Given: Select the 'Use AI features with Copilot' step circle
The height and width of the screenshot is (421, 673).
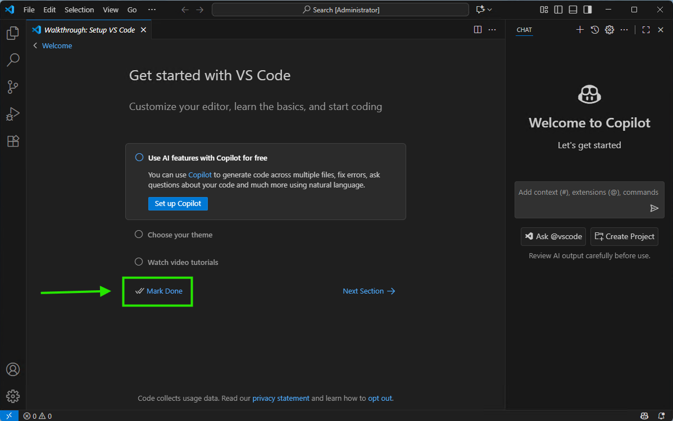Looking at the screenshot, I should click(x=139, y=158).
